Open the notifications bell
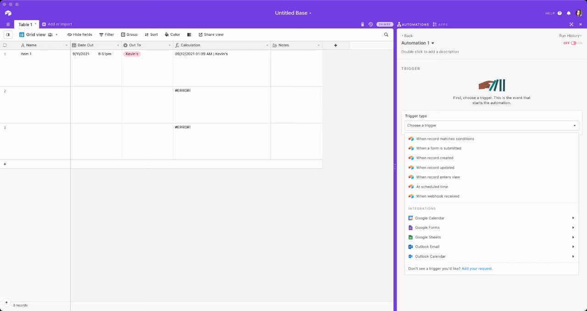 [569, 13]
